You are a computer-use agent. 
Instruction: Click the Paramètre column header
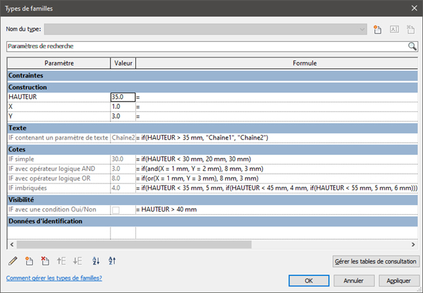59,64
